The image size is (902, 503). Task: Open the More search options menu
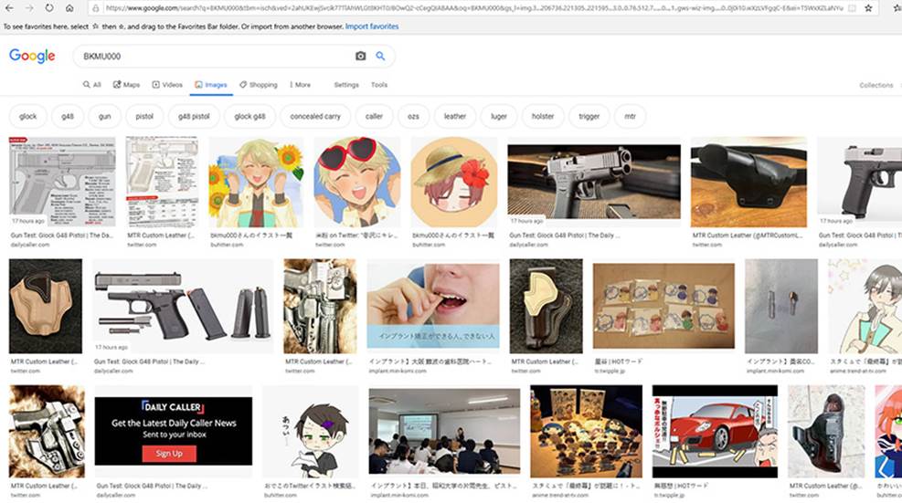pos(300,85)
